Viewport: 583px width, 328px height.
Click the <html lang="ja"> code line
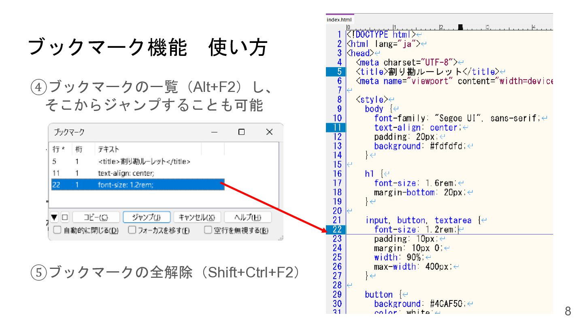coord(383,44)
